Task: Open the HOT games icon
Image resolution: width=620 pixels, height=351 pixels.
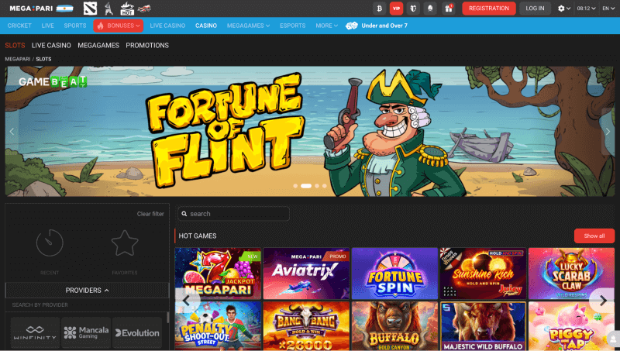Action: [x=127, y=9]
